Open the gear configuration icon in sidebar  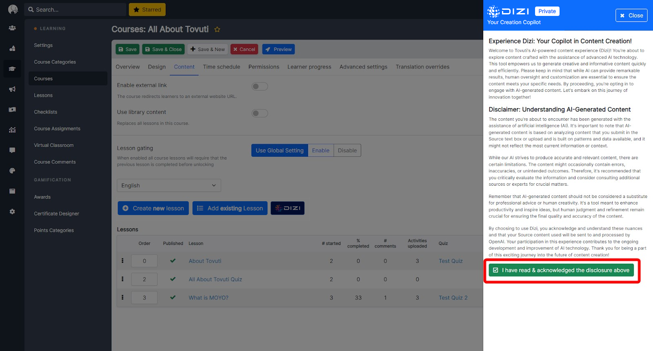pyautogui.click(x=12, y=211)
